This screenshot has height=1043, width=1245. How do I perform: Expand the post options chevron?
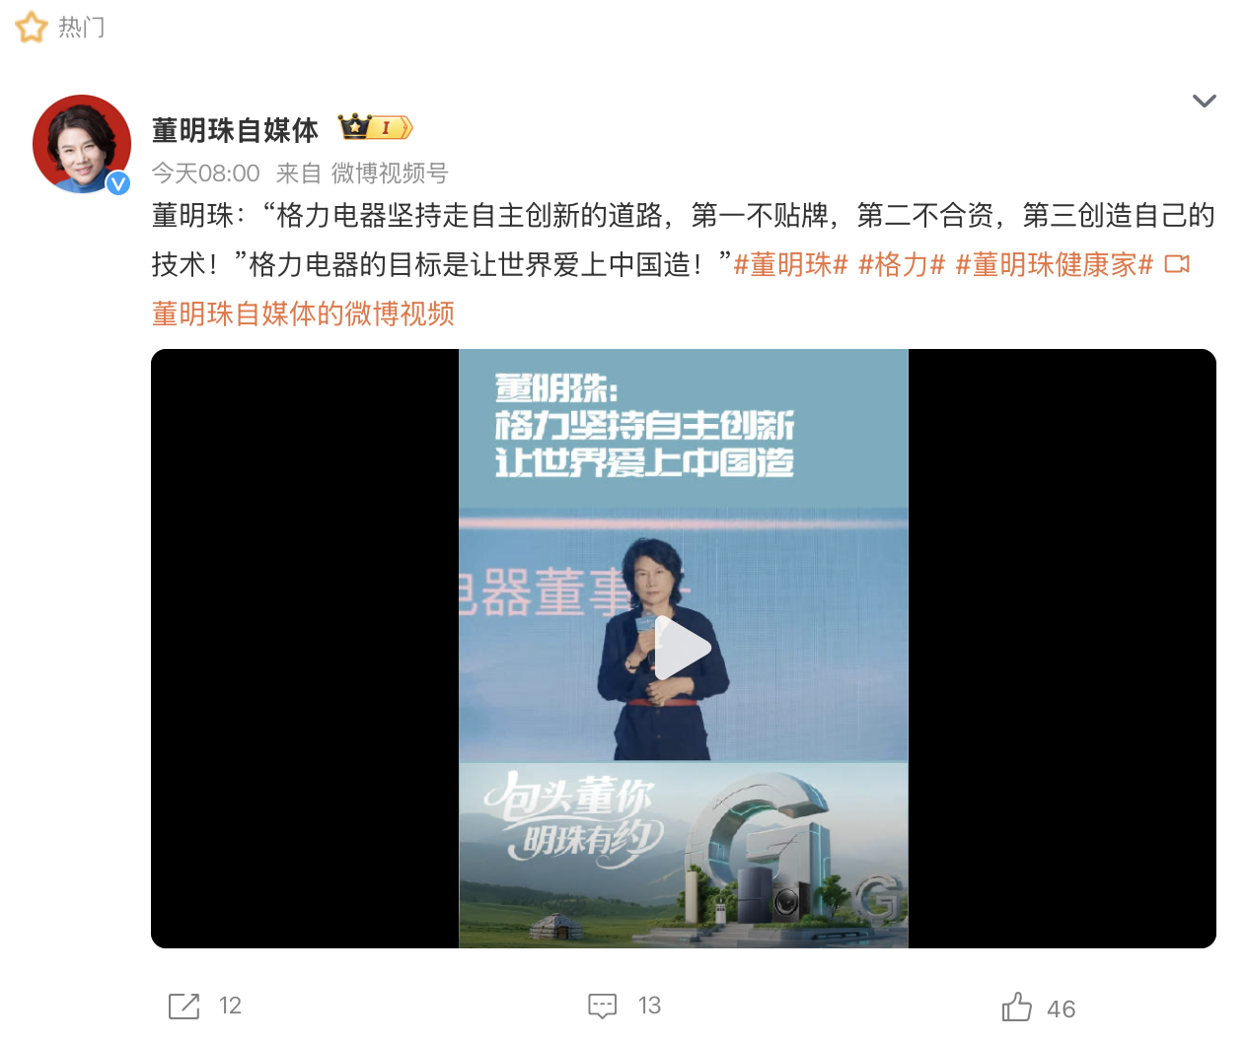[1204, 101]
